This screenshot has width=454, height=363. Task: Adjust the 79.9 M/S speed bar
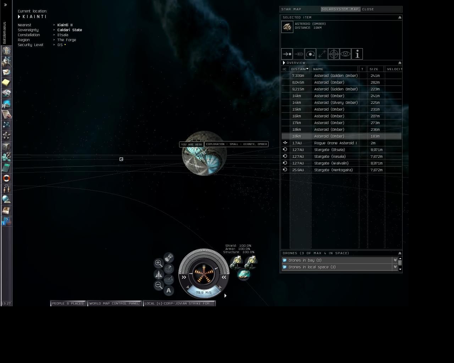204,292
